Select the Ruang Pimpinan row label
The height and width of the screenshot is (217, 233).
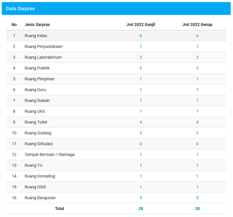click(x=39, y=79)
